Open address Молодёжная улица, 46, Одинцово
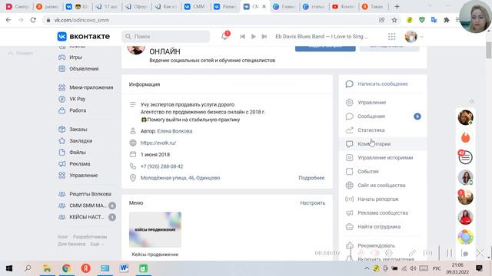The width and height of the screenshot is (492, 276). 180,178
